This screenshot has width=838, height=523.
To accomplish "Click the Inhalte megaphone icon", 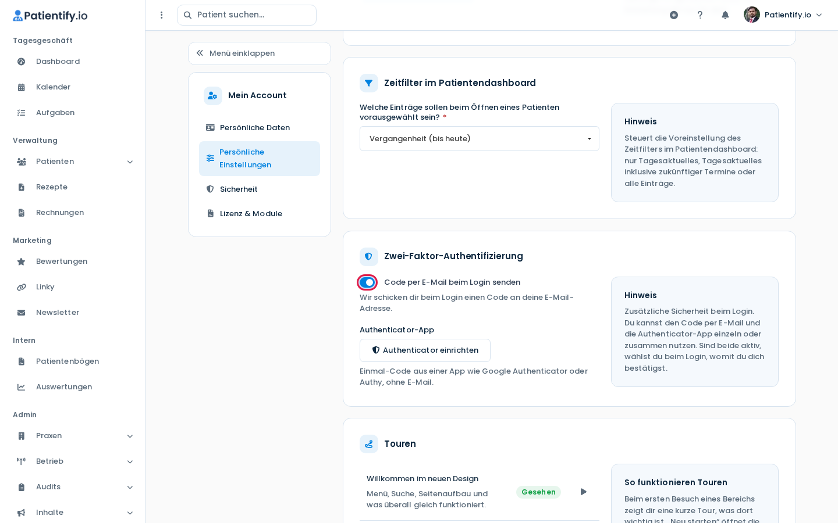I will [x=22, y=513].
